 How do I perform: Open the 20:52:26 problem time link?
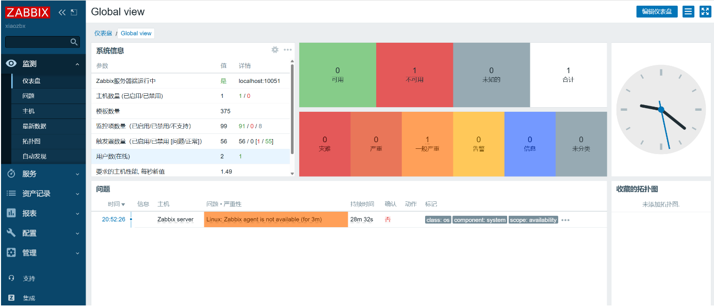click(113, 219)
